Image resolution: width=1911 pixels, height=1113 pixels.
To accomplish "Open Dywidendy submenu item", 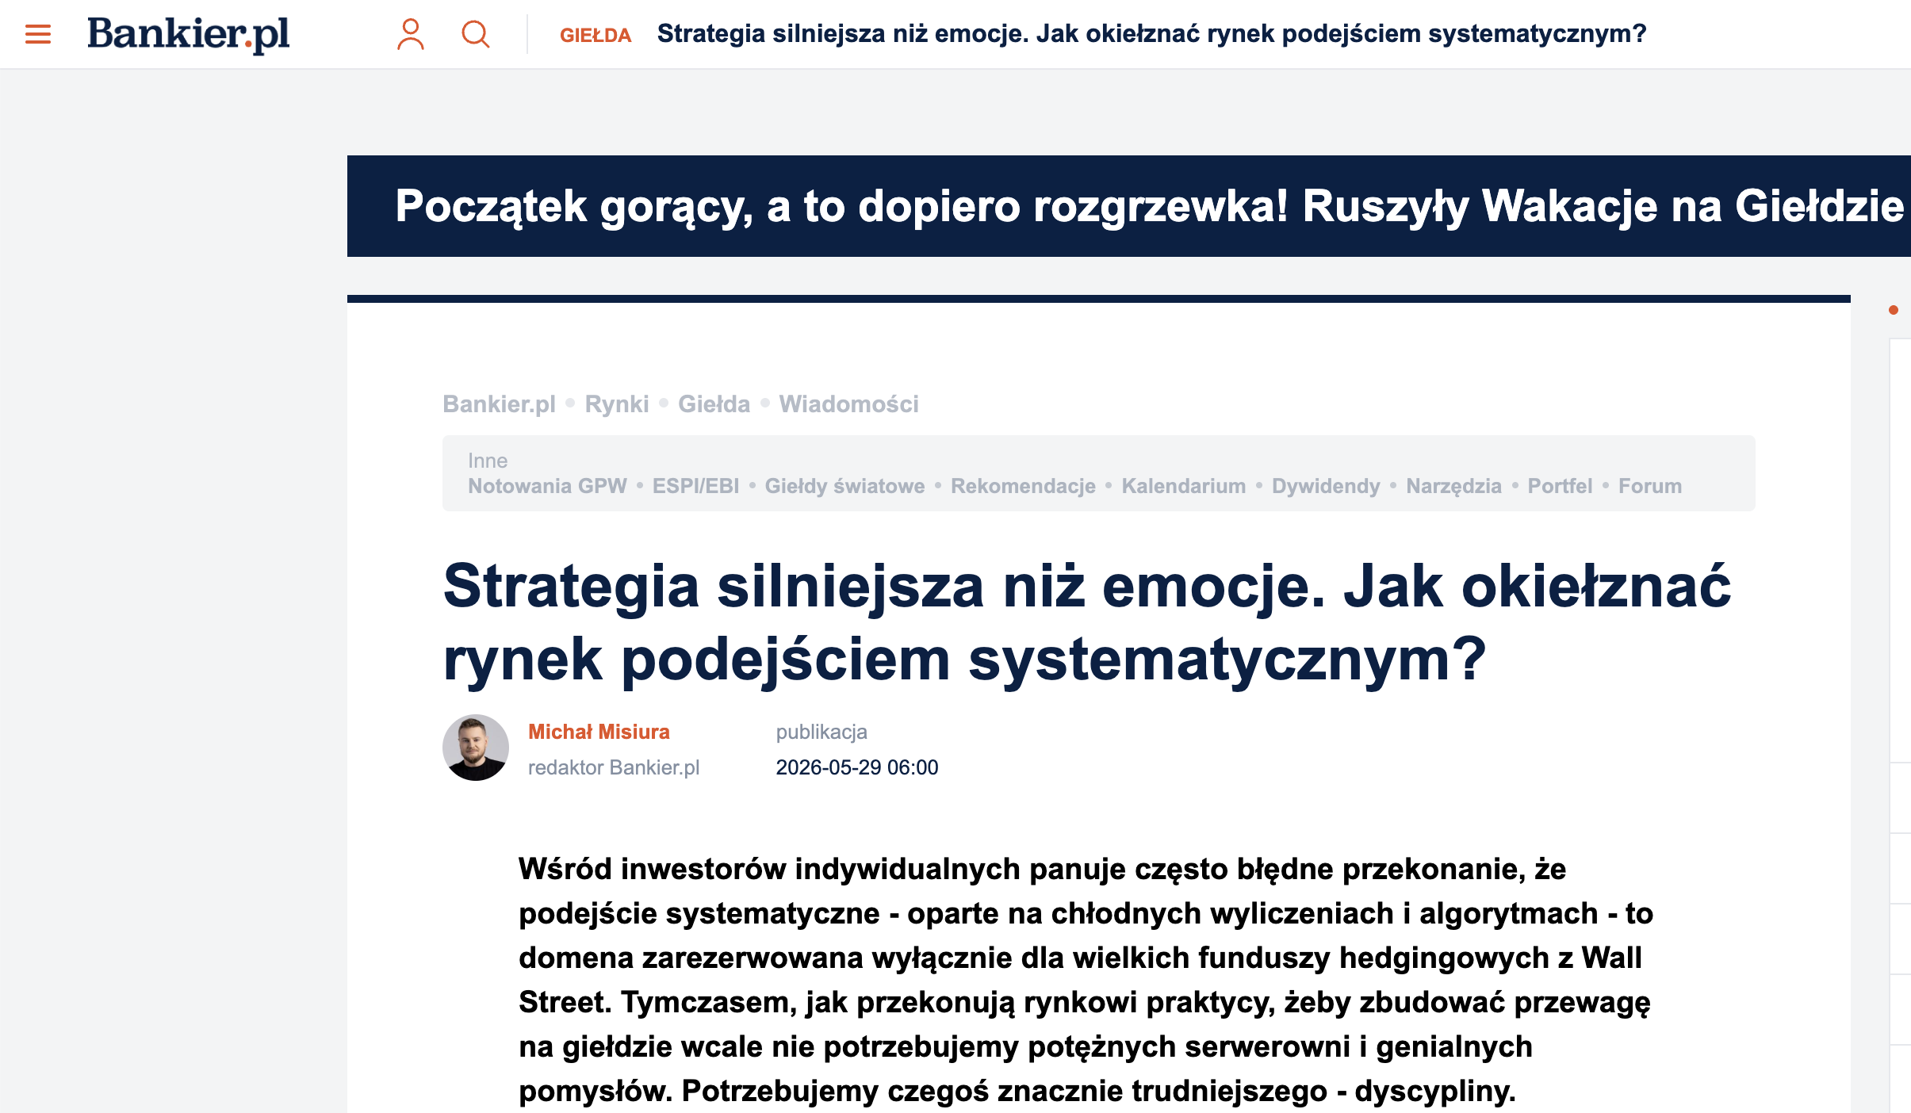I will 1326,486.
